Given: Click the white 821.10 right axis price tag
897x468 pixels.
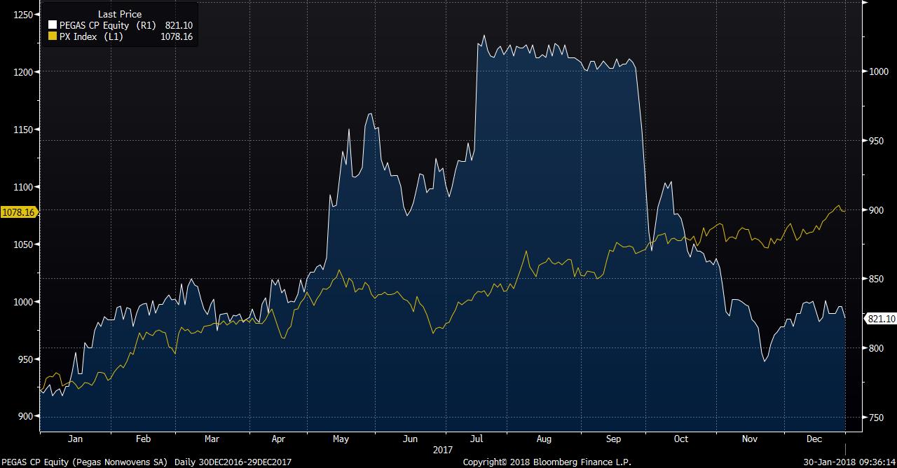Looking at the screenshot, I should pos(881,319).
